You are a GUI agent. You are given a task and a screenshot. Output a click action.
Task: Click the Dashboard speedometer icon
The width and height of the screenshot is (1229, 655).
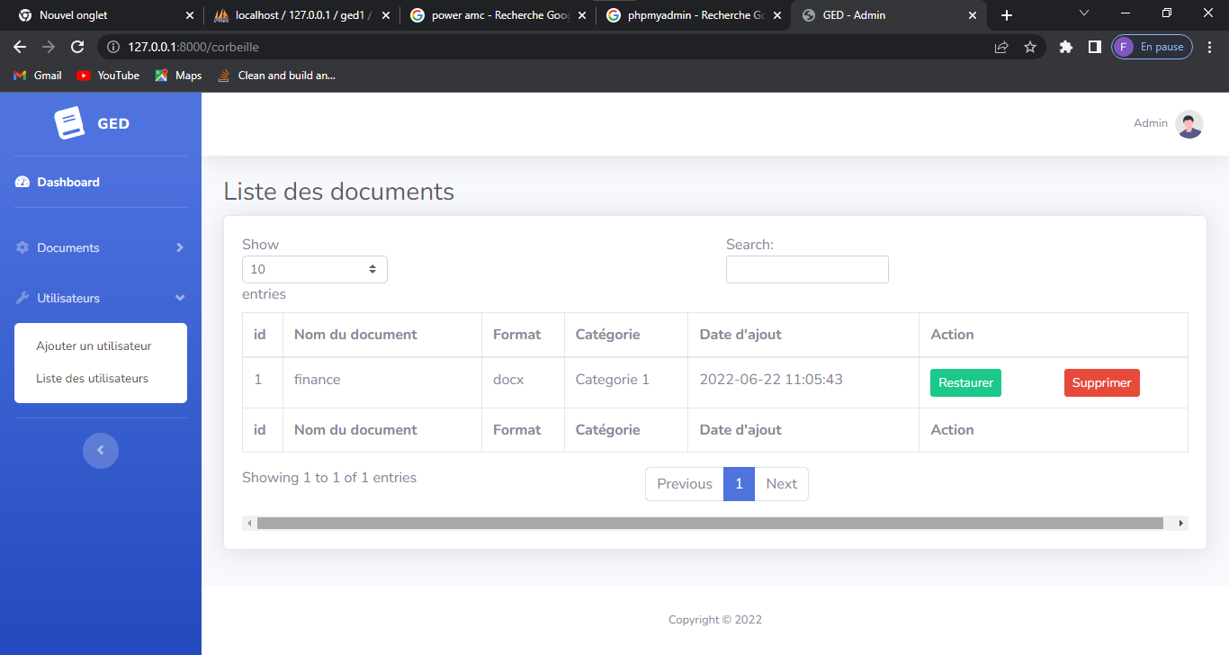[x=22, y=183]
